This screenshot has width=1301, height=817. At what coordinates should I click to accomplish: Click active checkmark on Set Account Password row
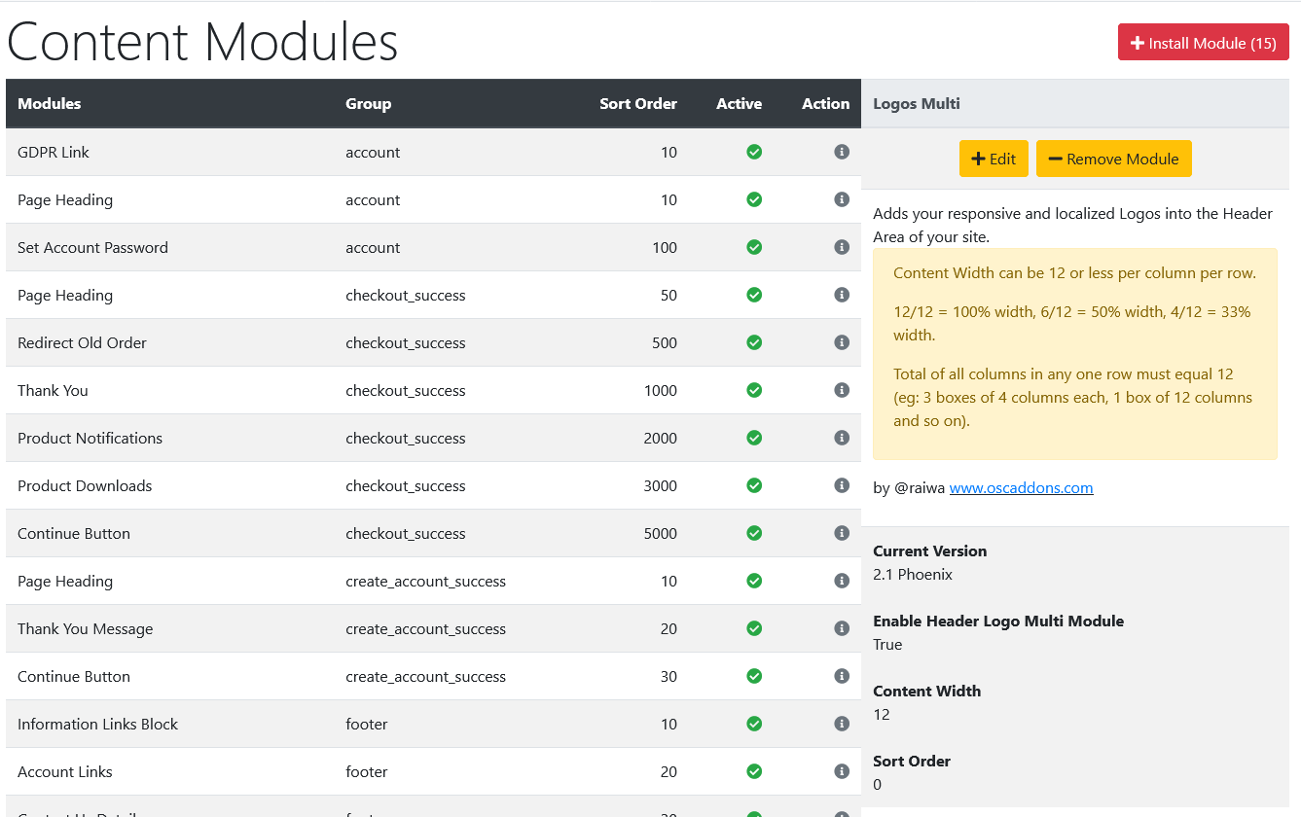tap(754, 247)
